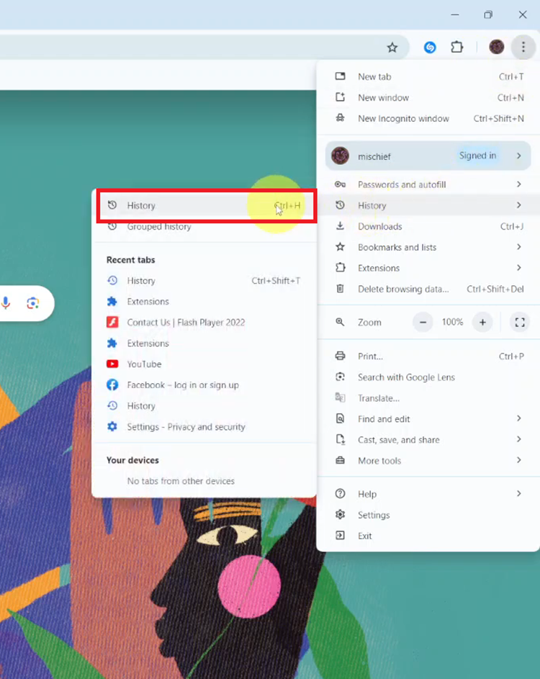Click the Exit icon in menu
540x679 pixels.
341,535
